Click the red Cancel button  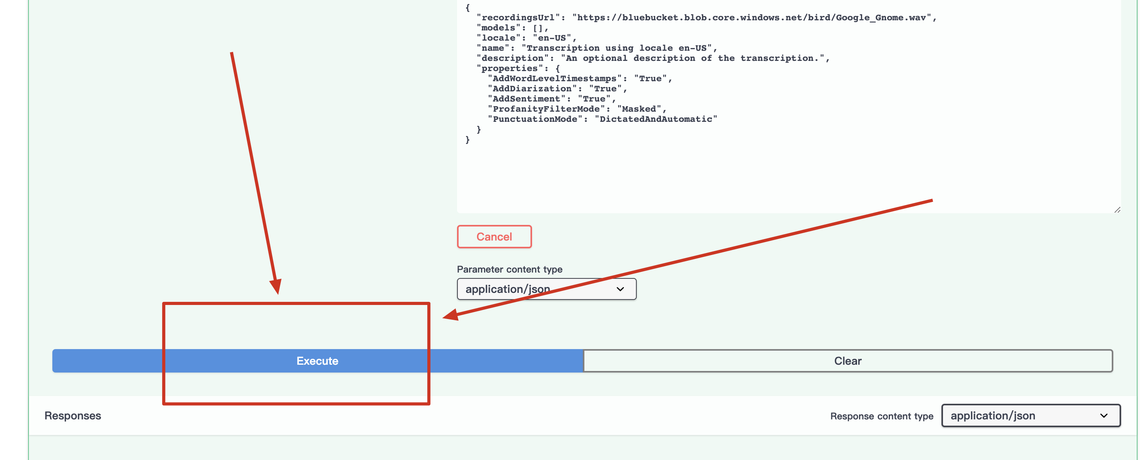pyautogui.click(x=494, y=236)
